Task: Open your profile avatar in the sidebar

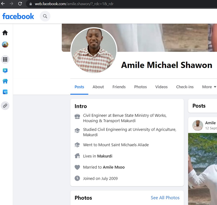Action: 5,45
